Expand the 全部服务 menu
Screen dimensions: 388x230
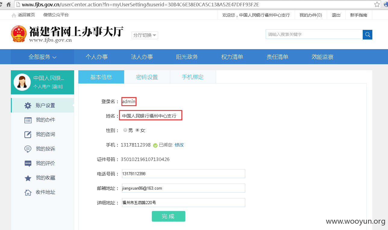tap(42, 57)
